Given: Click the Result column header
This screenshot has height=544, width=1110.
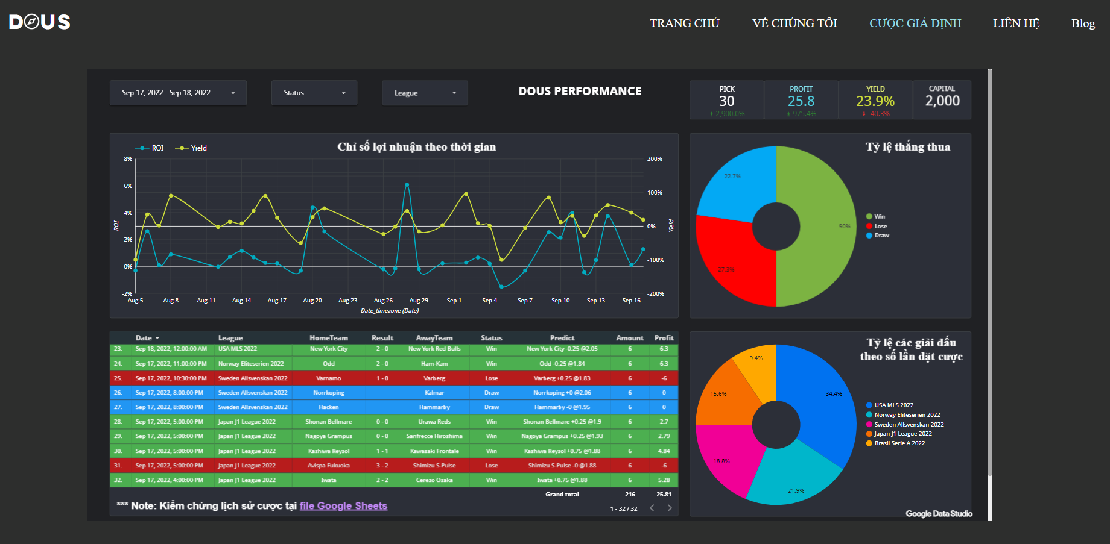Looking at the screenshot, I should [x=382, y=338].
